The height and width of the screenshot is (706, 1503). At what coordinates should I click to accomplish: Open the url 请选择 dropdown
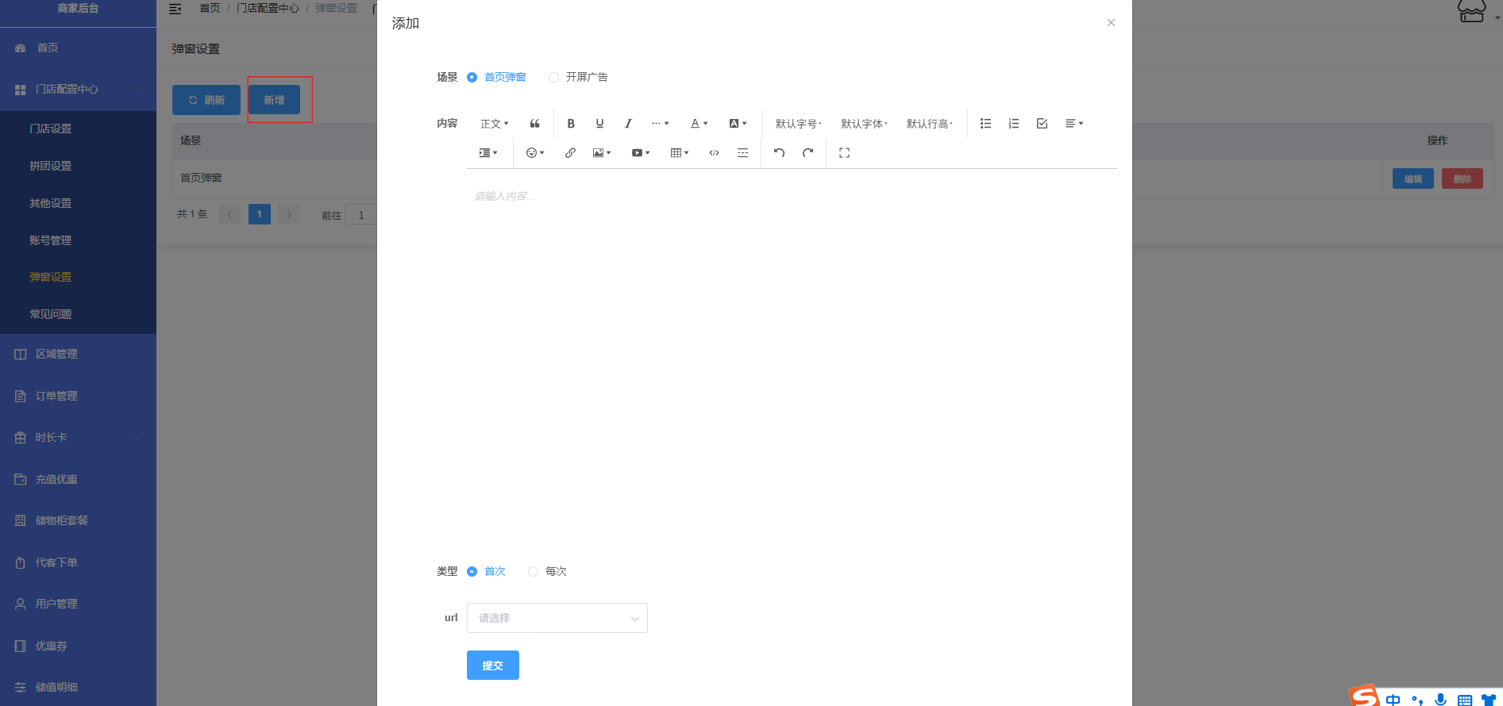coord(557,618)
